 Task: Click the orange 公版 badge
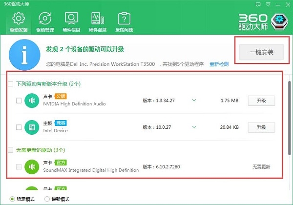(x=61, y=96)
